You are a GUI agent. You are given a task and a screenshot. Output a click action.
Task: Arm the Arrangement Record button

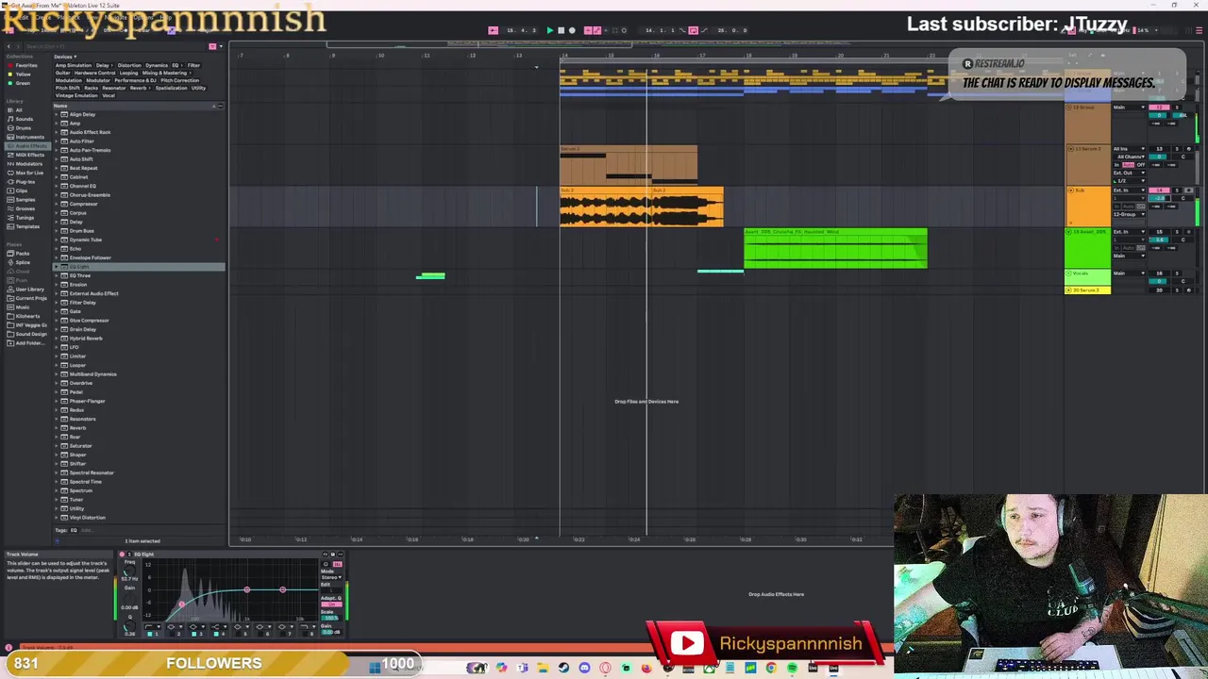click(572, 30)
